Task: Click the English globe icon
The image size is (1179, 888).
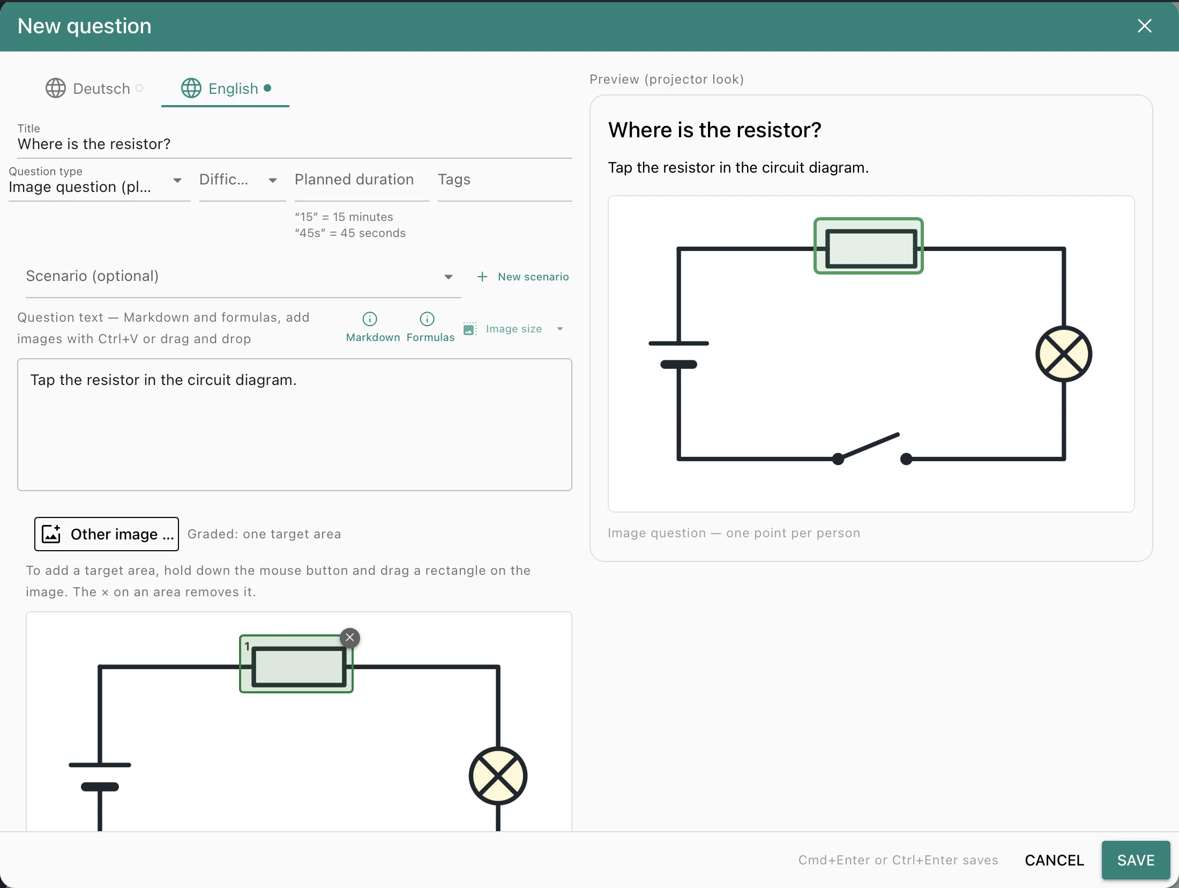Action: coord(191,88)
